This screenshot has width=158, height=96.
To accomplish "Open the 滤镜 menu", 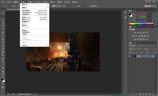I will point(52,2).
